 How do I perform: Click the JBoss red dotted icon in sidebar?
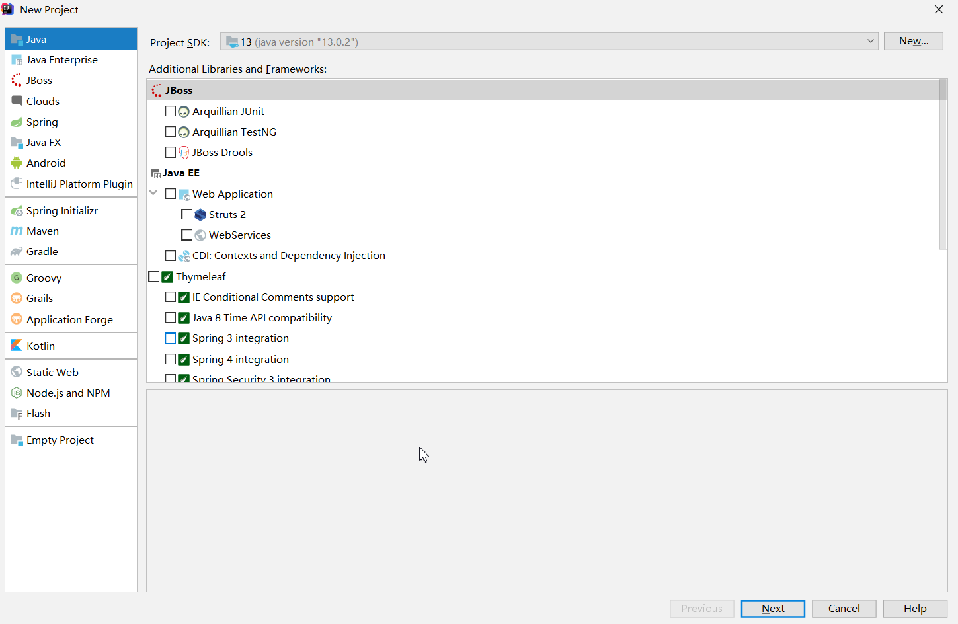(17, 81)
